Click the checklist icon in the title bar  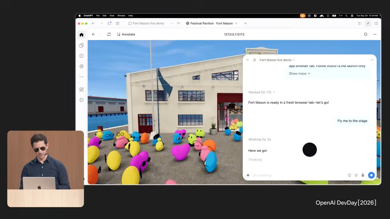point(360,23)
